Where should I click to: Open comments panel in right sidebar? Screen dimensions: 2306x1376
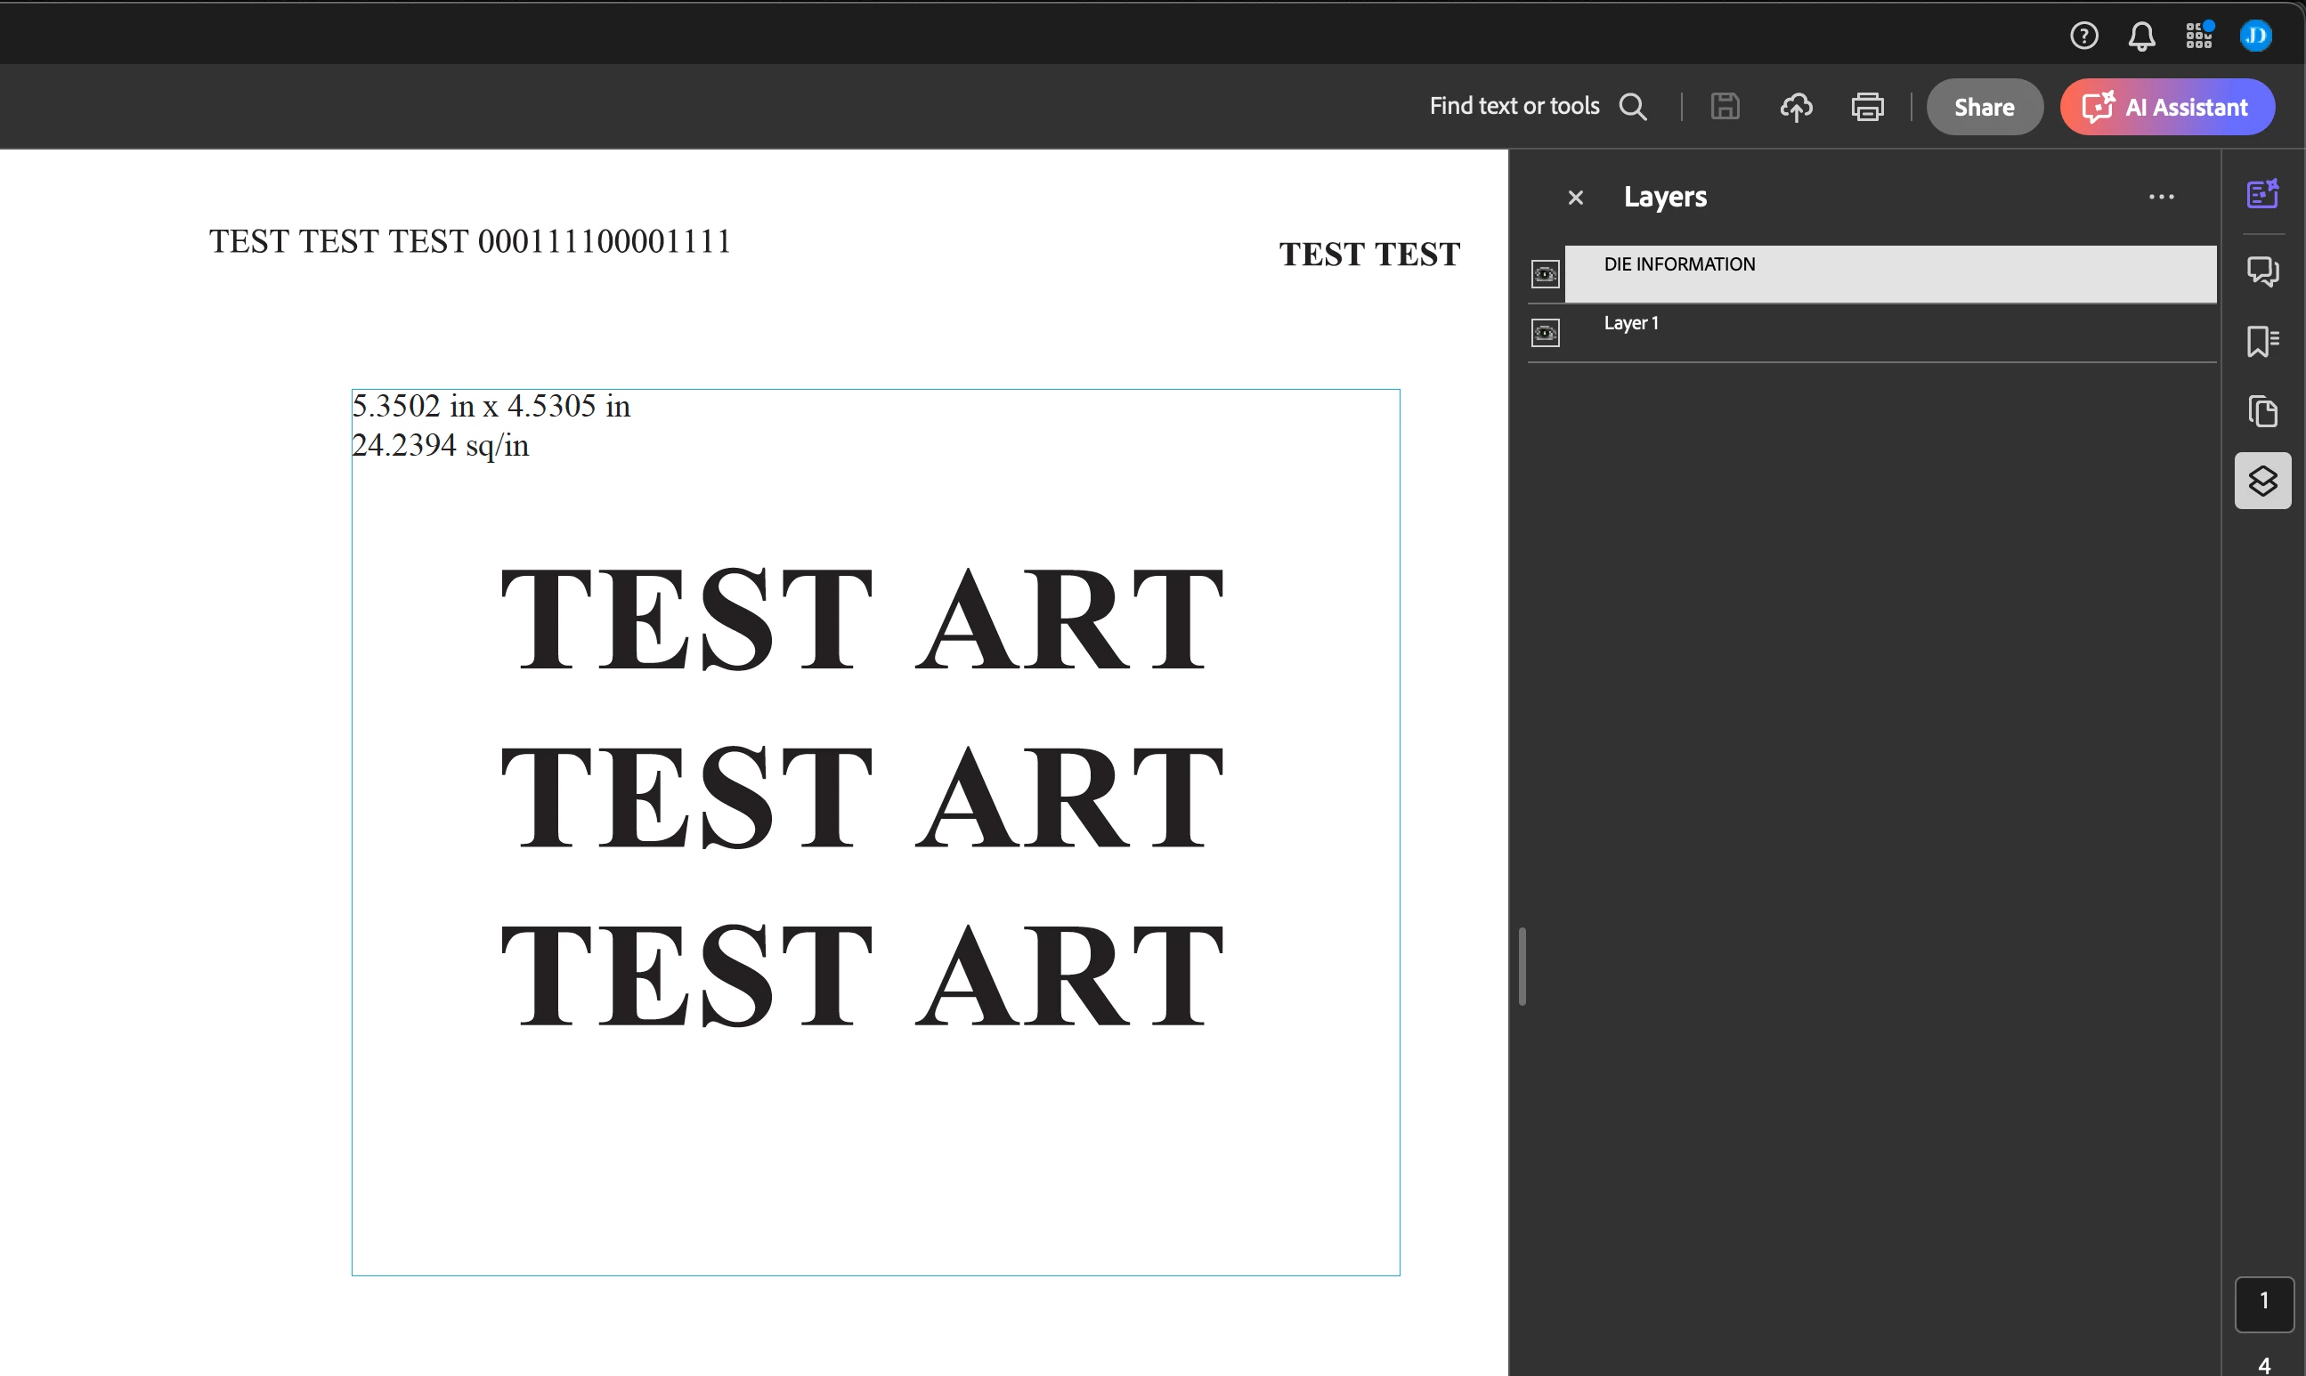click(x=2262, y=271)
